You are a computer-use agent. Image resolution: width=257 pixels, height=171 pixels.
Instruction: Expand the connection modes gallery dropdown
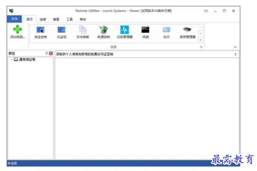point(200,40)
